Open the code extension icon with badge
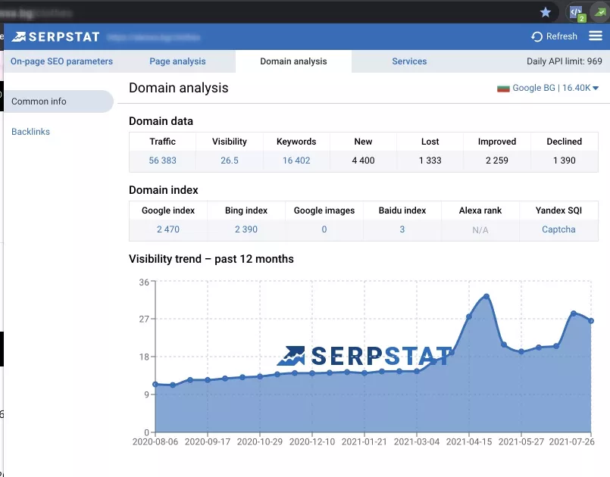This screenshot has width=610, height=477. coord(577,13)
